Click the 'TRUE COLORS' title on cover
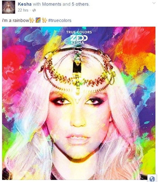The height and width of the screenshot is (182, 159). 79,32
